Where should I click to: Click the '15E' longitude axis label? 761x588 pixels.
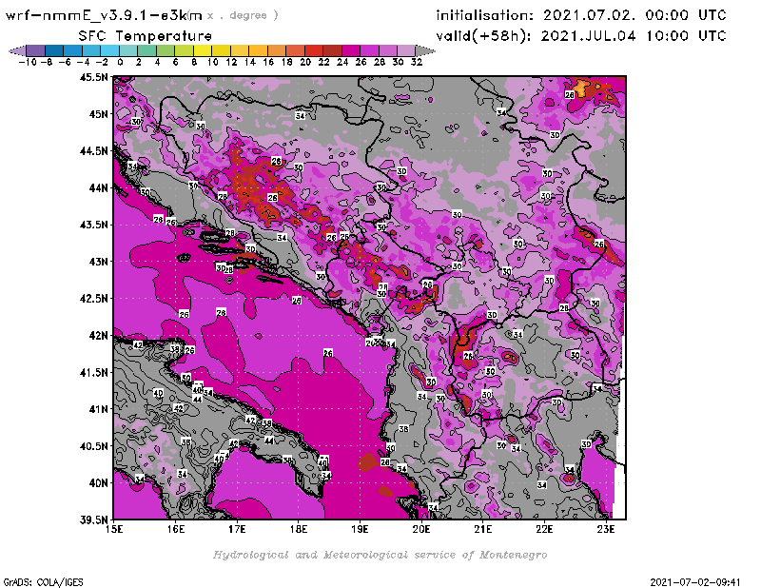[114, 529]
